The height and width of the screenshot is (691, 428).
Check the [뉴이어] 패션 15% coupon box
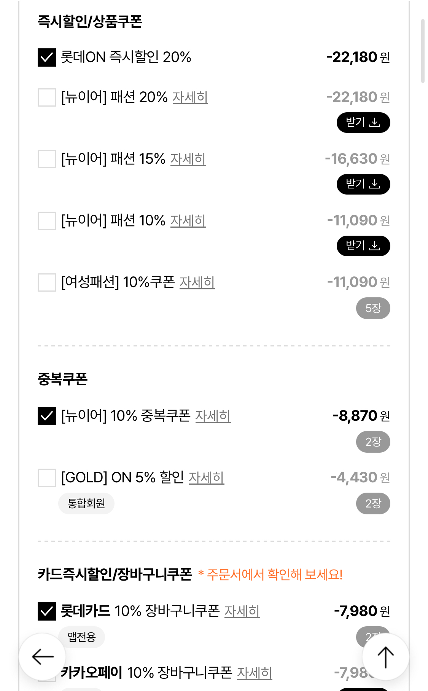pyautogui.click(x=47, y=159)
